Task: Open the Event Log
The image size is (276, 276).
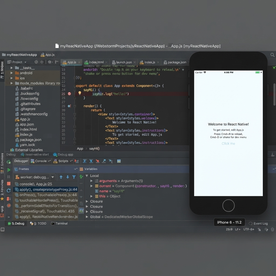Action: click(x=258, y=223)
